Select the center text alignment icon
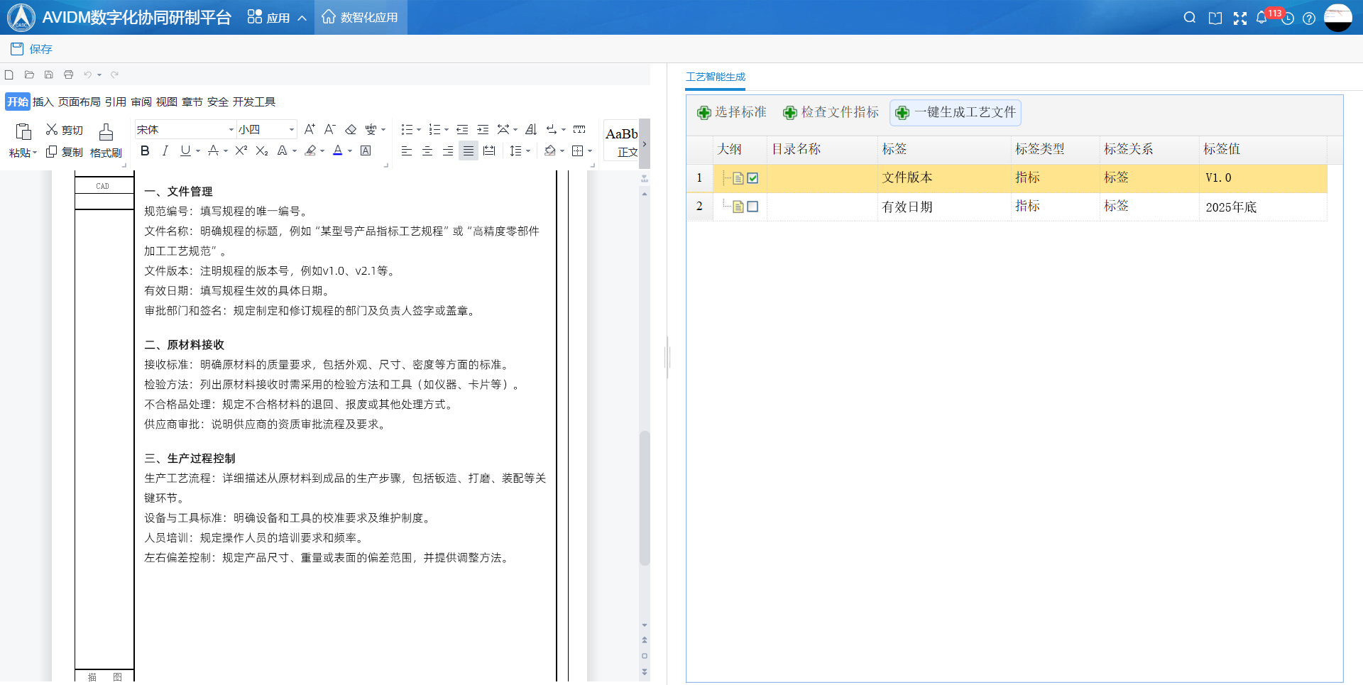Viewport: 1363px width, 685px height. coord(427,150)
